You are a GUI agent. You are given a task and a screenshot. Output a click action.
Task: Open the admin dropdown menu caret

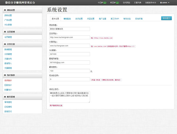click(168, 3)
